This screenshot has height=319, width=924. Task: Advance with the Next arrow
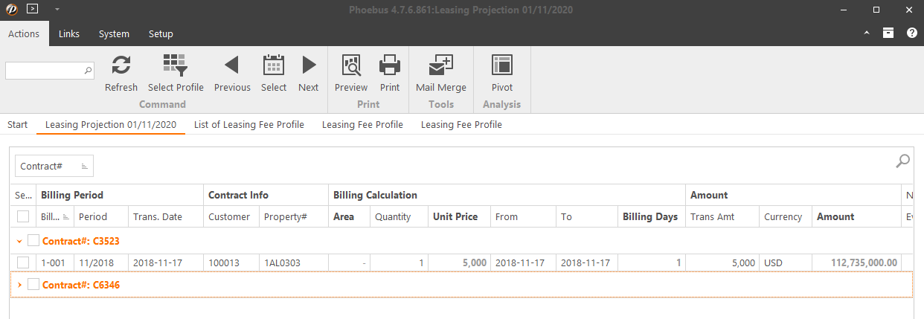pyautogui.click(x=308, y=66)
